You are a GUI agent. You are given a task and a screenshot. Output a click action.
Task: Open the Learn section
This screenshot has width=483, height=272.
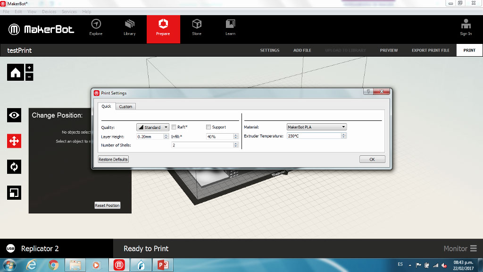pyautogui.click(x=230, y=28)
